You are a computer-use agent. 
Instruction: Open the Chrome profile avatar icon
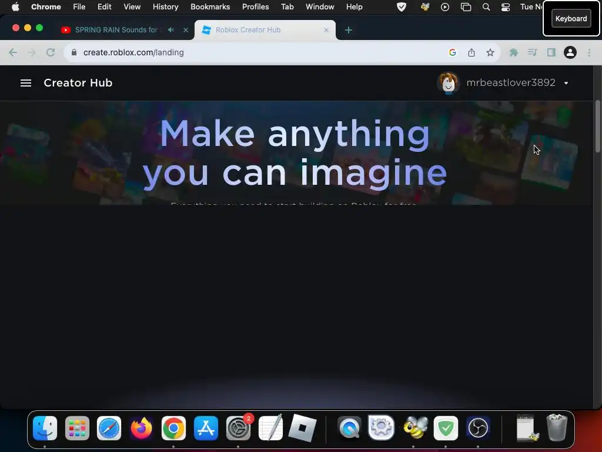(x=570, y=52)
